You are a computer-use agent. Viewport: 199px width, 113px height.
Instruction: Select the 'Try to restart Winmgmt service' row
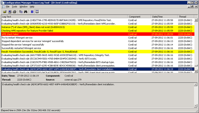click(x=98, y=38)
